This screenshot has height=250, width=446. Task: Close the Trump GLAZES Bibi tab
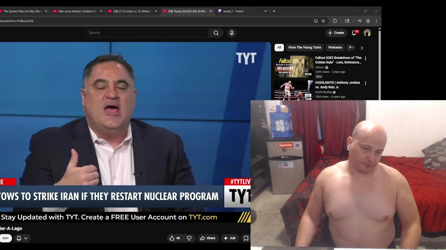(x=210, y=11)
